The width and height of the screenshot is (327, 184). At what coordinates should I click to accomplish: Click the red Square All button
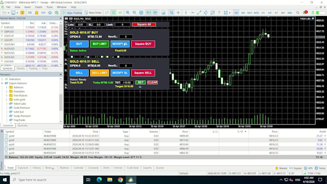144,25
